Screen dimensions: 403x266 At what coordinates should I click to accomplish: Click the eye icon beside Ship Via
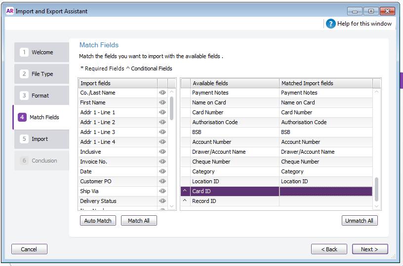pyautogui.click(x=162, y=191)
